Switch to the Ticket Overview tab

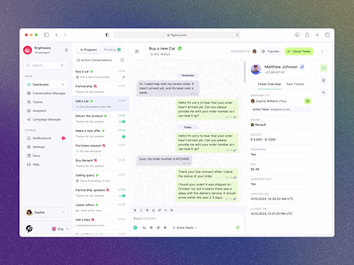coord(269,84)
